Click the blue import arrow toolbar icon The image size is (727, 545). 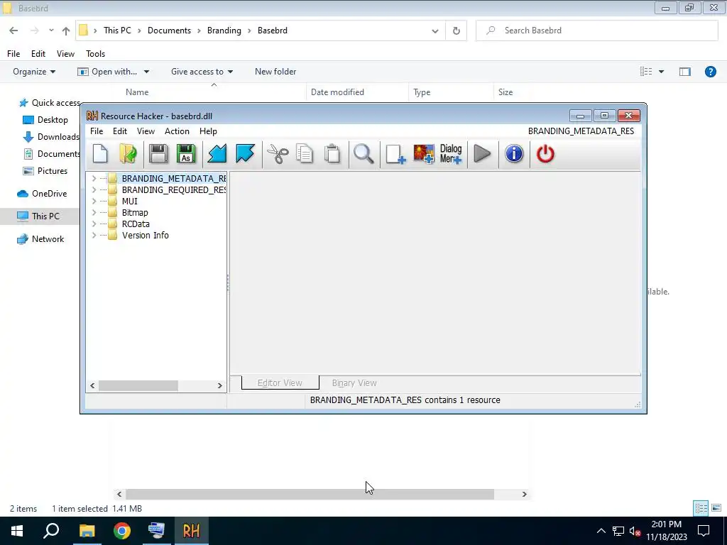(217, 154)
